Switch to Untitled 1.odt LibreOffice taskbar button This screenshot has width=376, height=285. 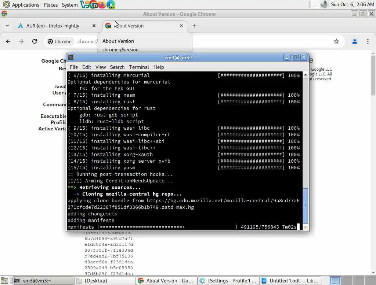(290, 281)
